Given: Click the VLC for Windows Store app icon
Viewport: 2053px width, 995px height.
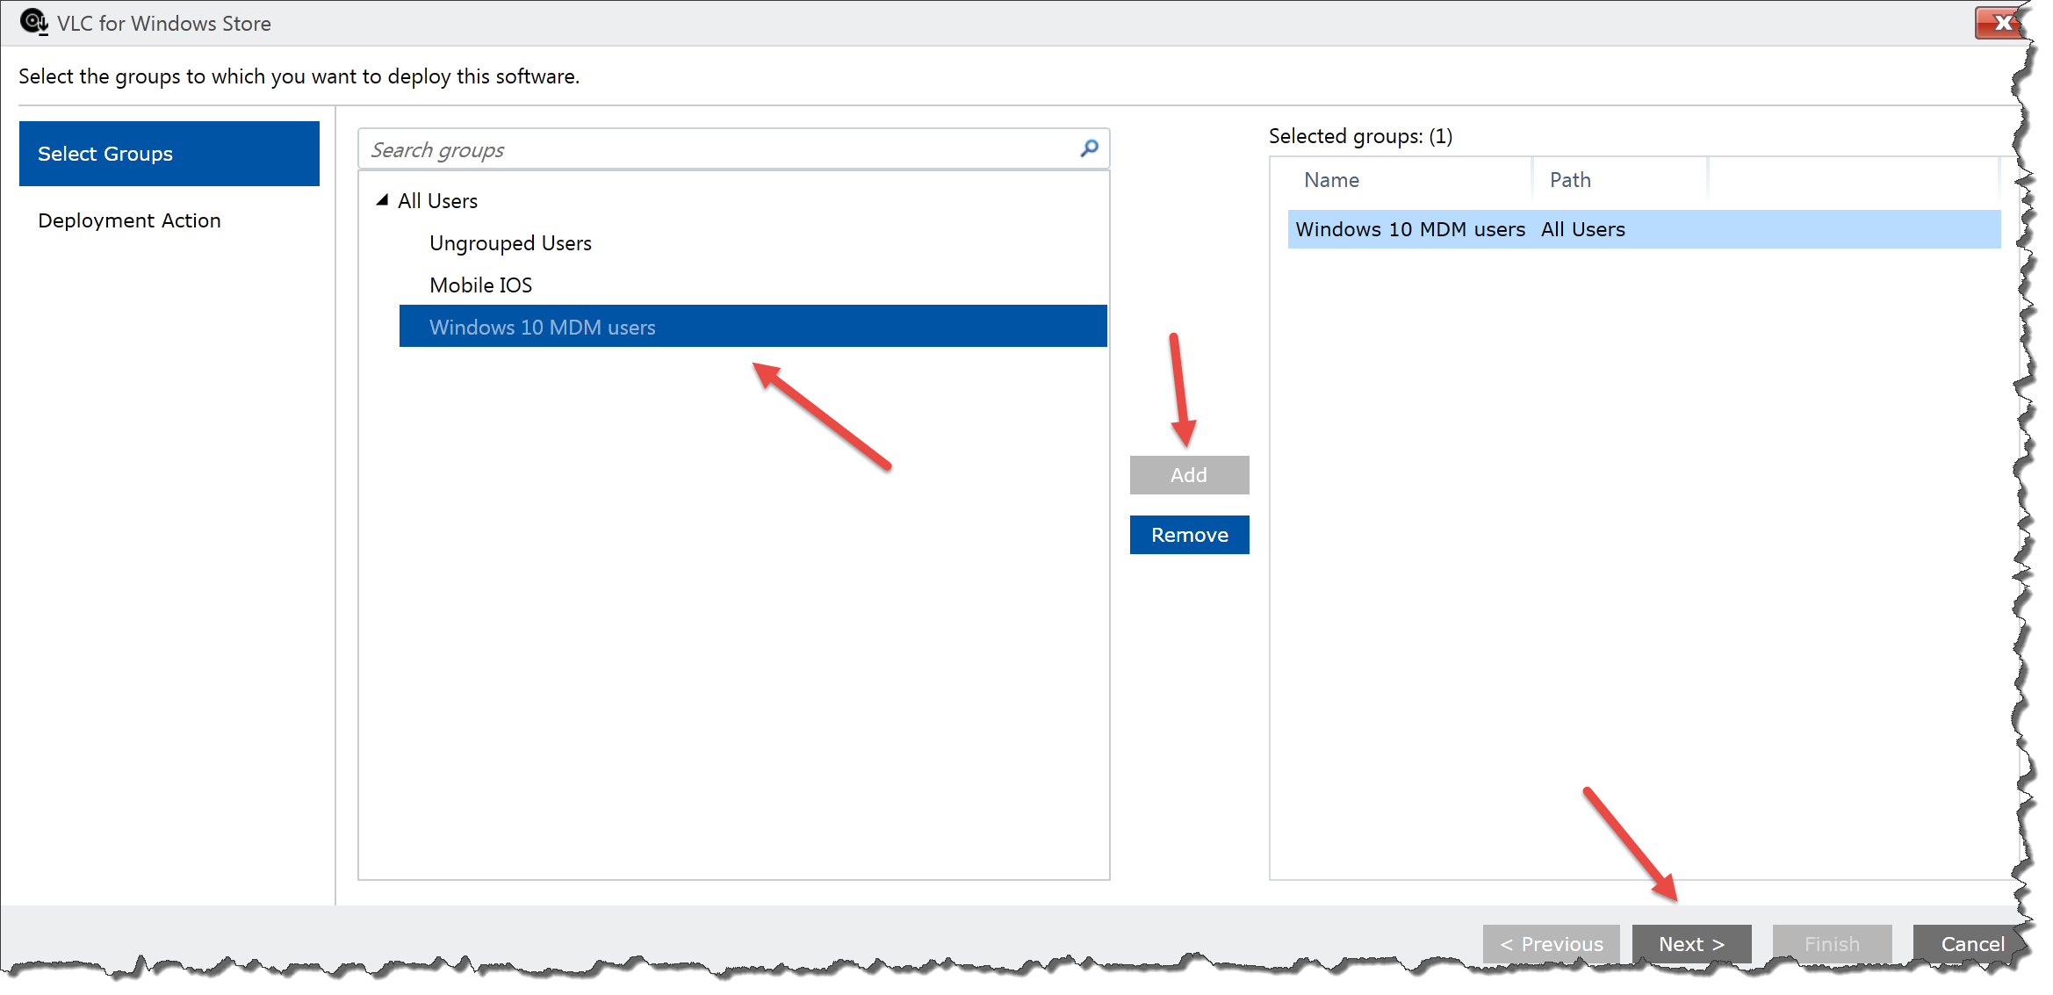Looking at the screenshot, I should pos(32,23).
